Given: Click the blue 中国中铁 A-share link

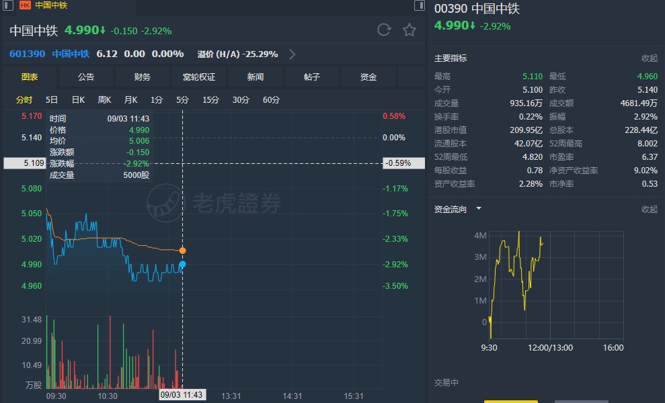Looking at the screenshot, I should click(x=71, y=54).
